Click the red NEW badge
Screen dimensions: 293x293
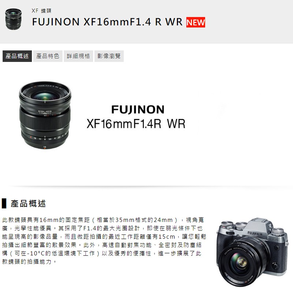click(x=196, y=22)
